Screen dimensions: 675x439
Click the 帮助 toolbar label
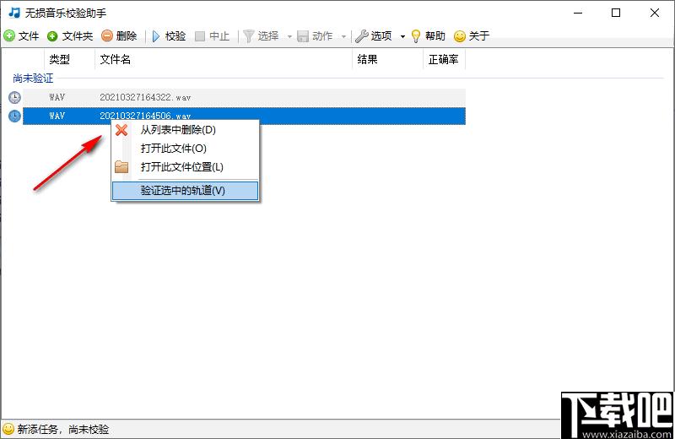pyautogui.click(x=435, y=35)
